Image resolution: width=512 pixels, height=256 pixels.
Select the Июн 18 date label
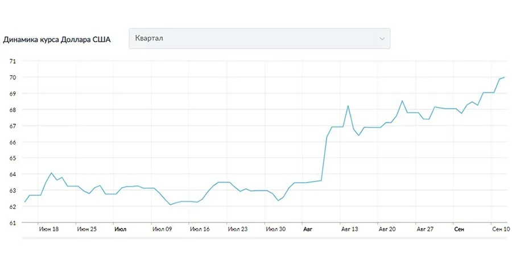(48, 230)
